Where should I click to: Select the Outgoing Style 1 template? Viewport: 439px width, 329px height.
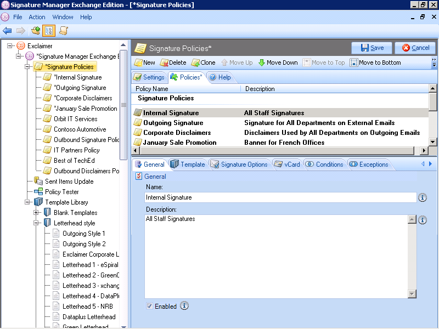(84, 234)
